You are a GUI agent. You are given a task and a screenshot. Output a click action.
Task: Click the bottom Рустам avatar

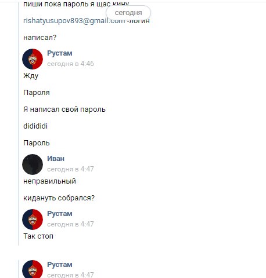(x=33, y=269)
